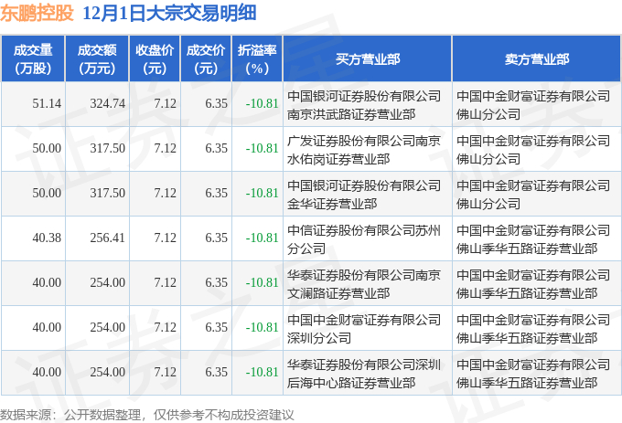Click '50.00' in the 广发证券 row
Screen dimensions: 622x423
(x=47, y=149)
